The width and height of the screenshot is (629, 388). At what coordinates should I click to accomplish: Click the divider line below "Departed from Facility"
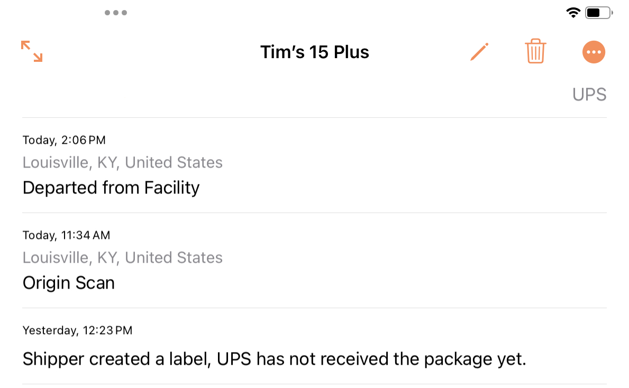[314, 213]
